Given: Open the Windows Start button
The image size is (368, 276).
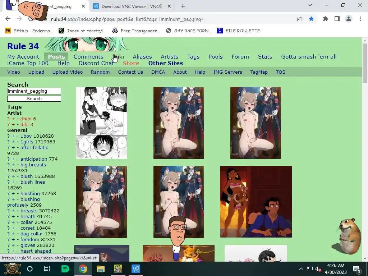Looking at the screenshot, I should click(x=13, y=269).
